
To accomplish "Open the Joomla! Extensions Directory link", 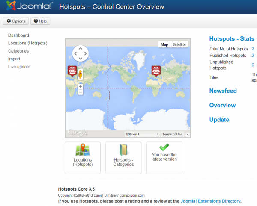I will [211, 201].
